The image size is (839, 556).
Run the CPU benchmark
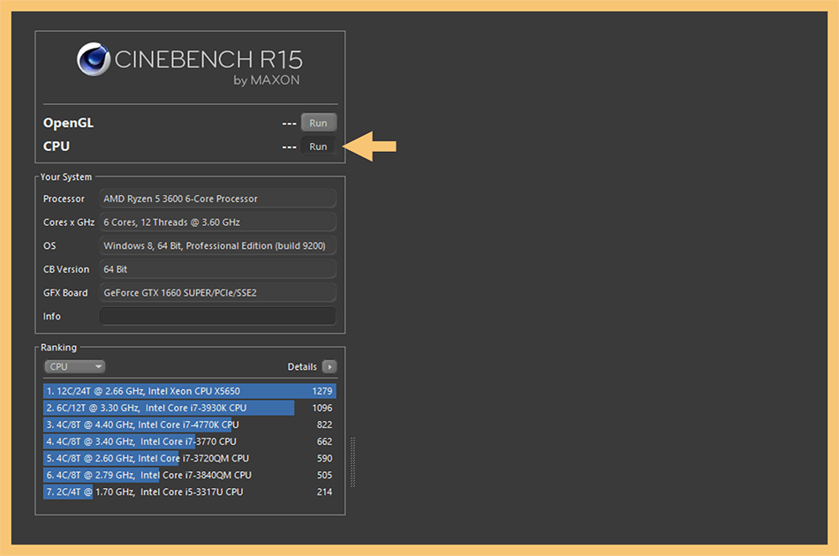pos(318,147)
